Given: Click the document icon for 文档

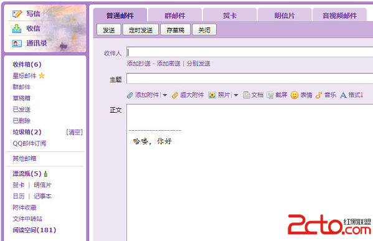Looking at the screenshot, I should 247,95.
